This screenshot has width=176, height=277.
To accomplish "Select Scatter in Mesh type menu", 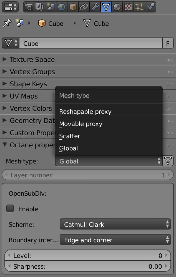I will 70,136.
